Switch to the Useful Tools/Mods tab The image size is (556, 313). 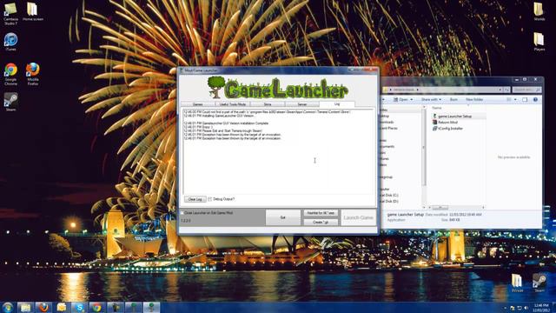[x=233, y=104]
